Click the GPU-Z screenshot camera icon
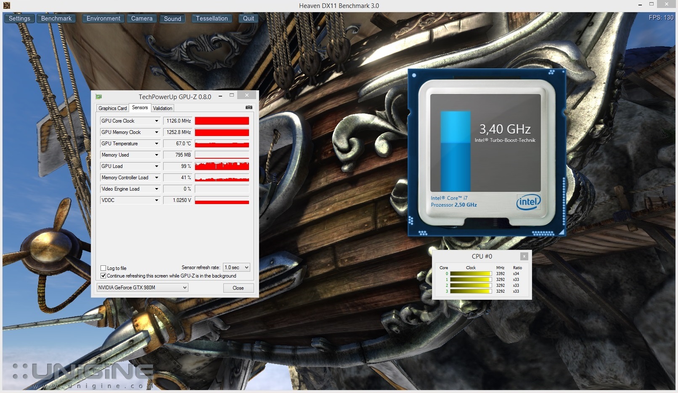 pos(249,107)
